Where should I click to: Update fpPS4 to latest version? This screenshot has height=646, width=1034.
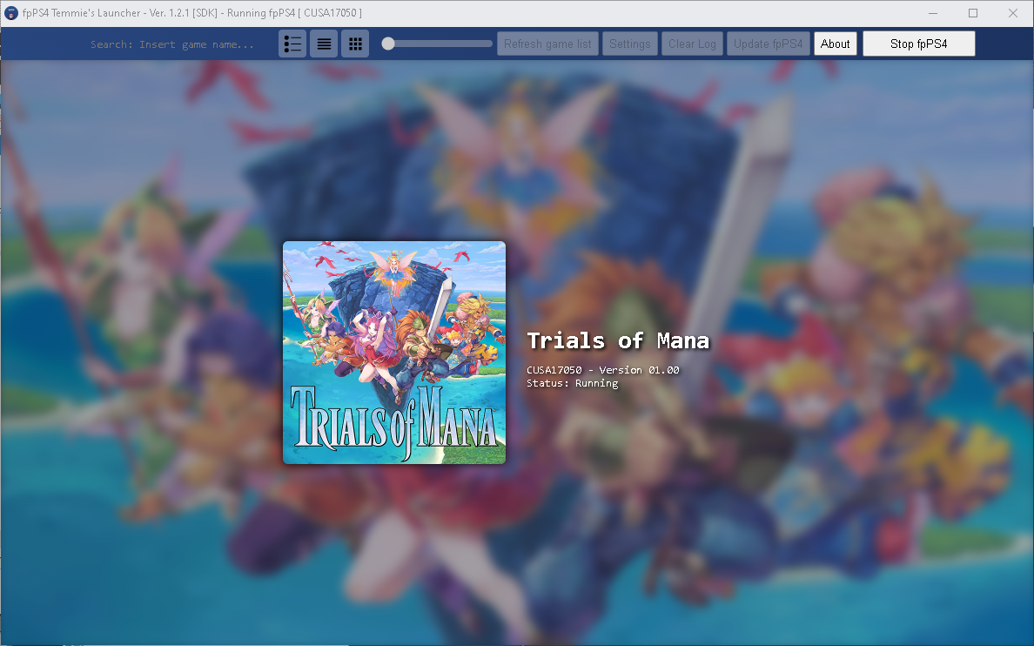(768, 43)
